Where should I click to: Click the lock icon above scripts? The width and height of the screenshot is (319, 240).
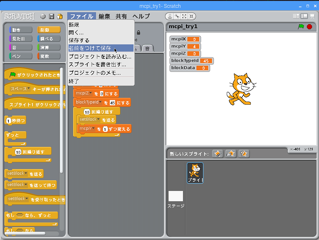click(x=139, y=32)
